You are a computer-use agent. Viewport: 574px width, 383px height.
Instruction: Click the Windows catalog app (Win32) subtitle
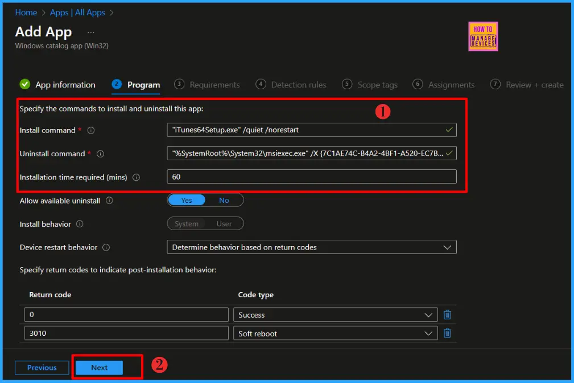click(62, 45)
